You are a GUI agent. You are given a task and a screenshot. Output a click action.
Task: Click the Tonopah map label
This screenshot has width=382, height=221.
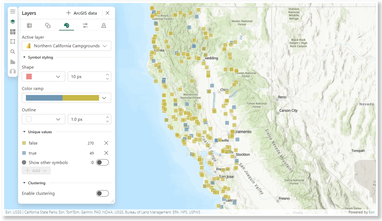click(x=358, y=151)
